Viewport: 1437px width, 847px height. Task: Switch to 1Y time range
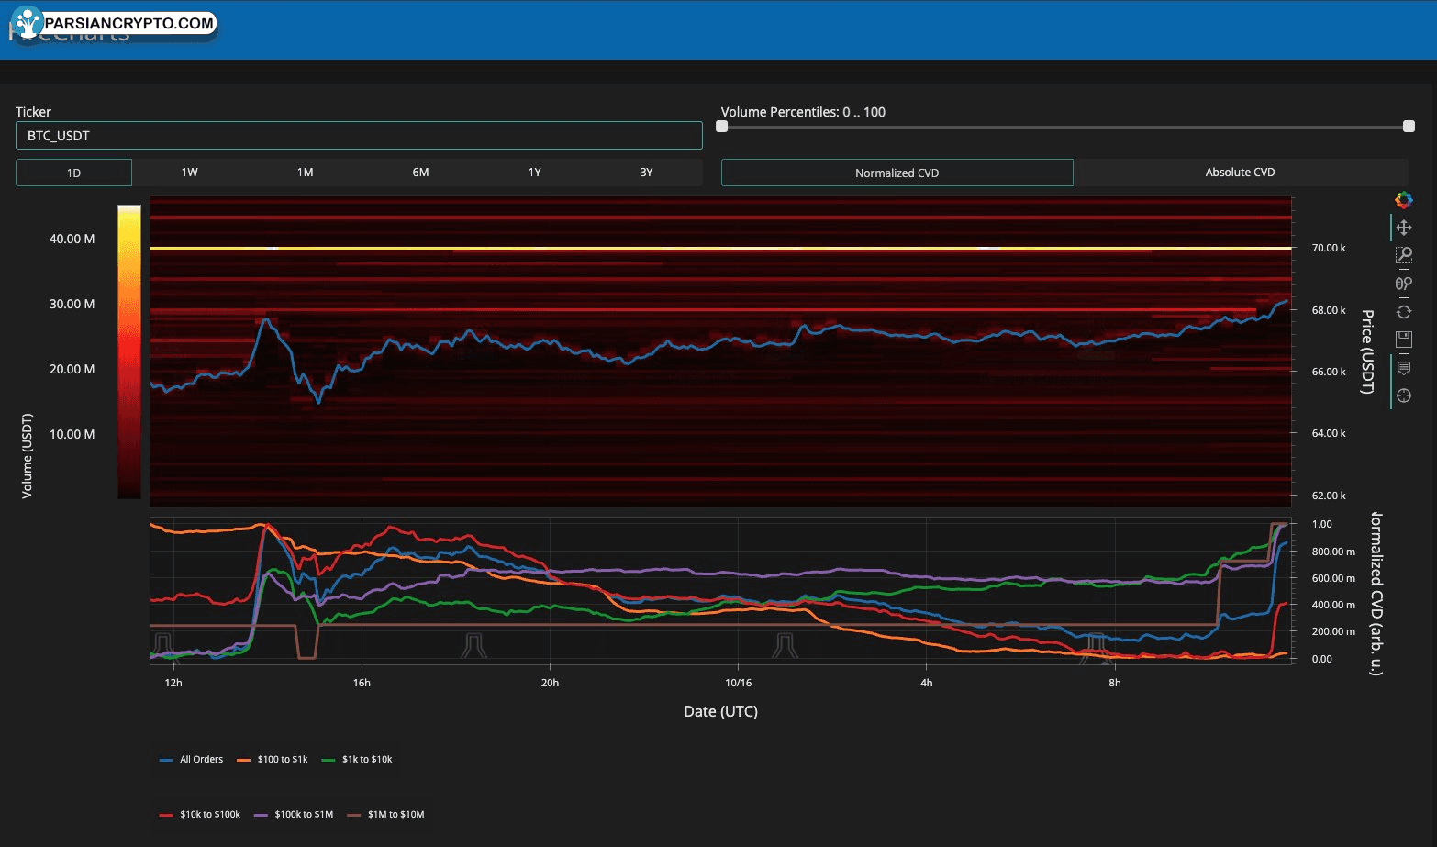click(x=534, y=173)
